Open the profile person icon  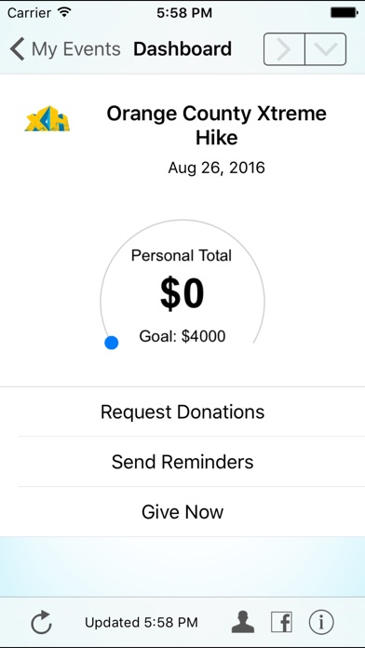coord(243,622)
